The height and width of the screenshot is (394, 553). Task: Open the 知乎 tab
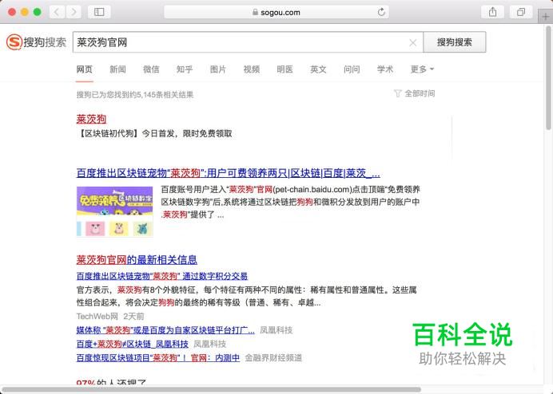pos(185,69)
